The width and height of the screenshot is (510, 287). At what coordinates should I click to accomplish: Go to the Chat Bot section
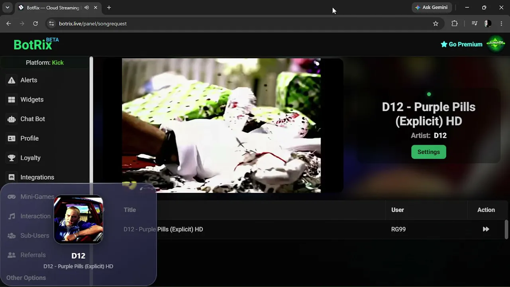pyautogui.click(x=33, y=119)
